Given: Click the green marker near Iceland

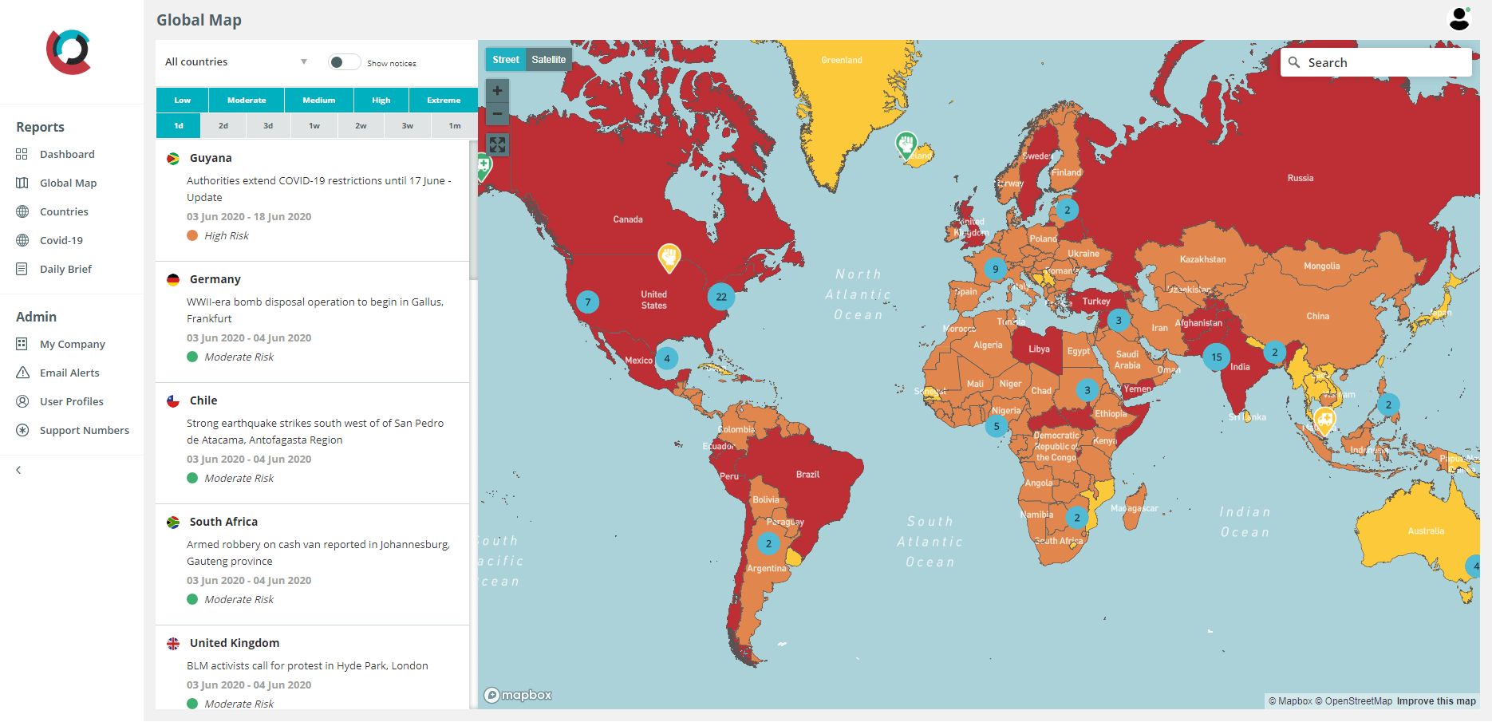Looking at the screenshot, I should (906, 144).
